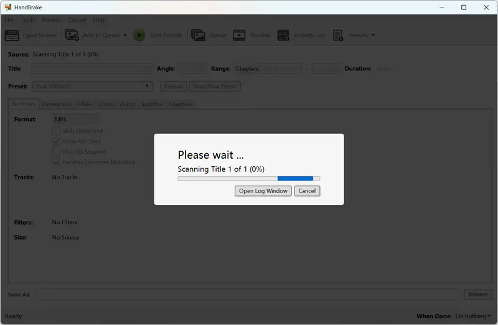Click the Queue stacked-images icon

(x=198, y=35)
